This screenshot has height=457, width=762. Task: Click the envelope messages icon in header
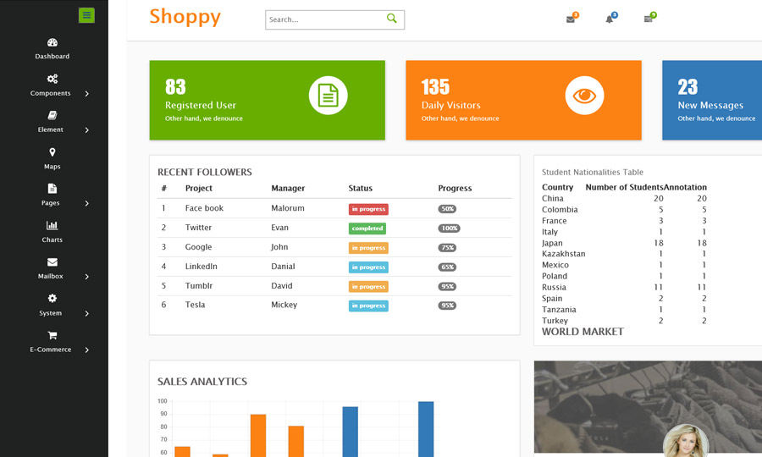coord(571,19)
